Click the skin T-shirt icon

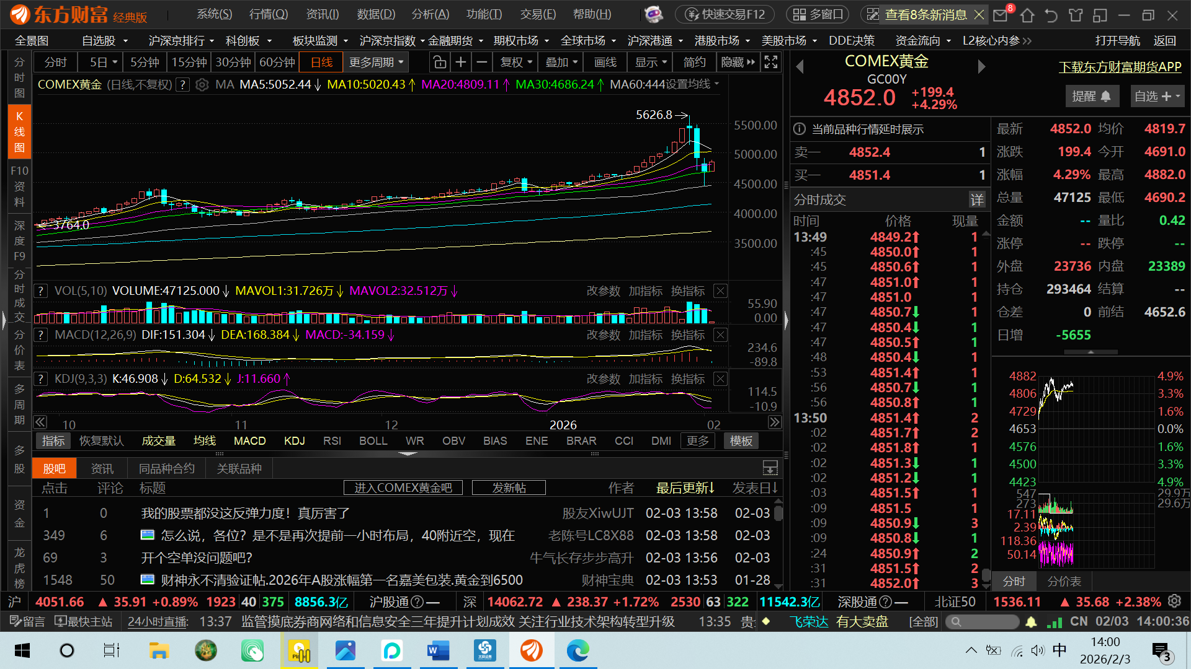[x=1076, y=15]
